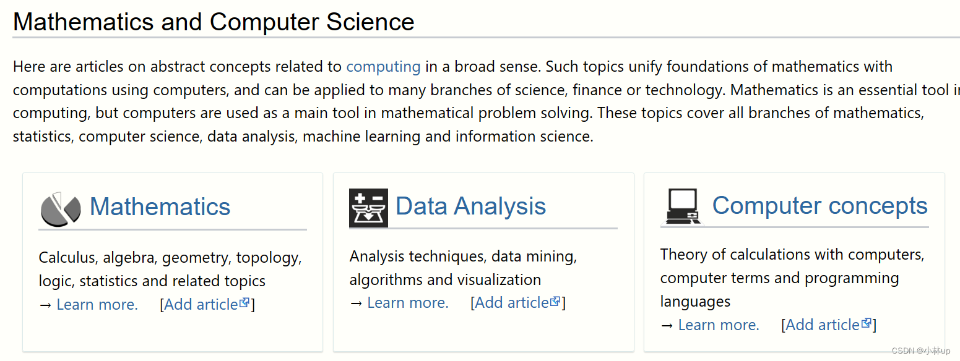Open the Computer concepts heading link

819,206
